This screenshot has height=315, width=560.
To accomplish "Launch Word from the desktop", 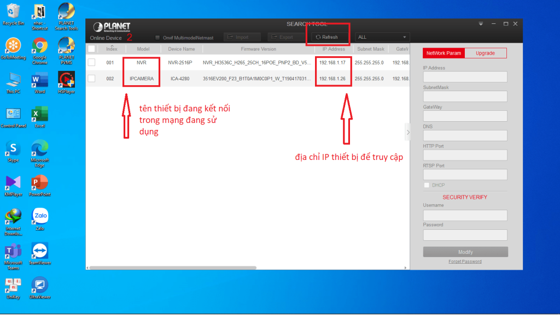I will click(39, 83).
